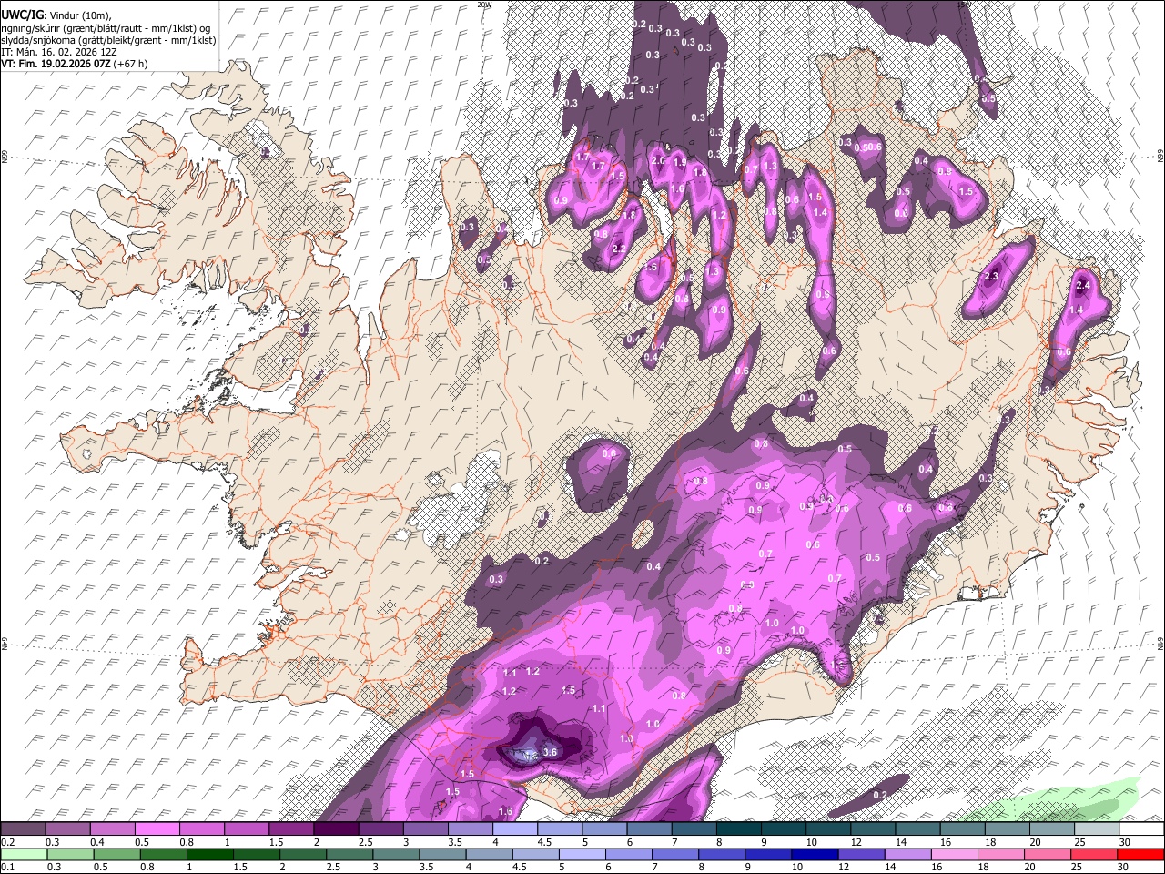Pick the final snow scale swatch at 30
This screenshot has width=1165, height=874.
click(1141, 829)
